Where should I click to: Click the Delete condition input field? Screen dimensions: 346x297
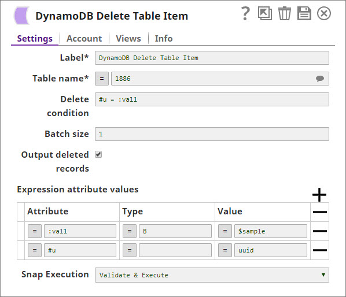[x=212, y=99]
